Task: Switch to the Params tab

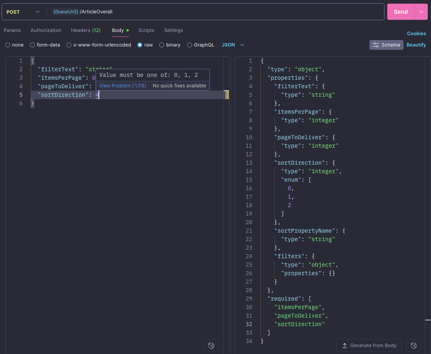Action: point(12,30)
